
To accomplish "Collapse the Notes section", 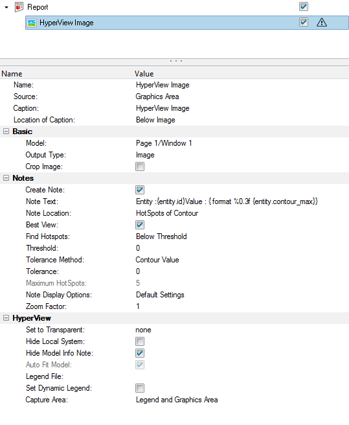I will point(6,178).
